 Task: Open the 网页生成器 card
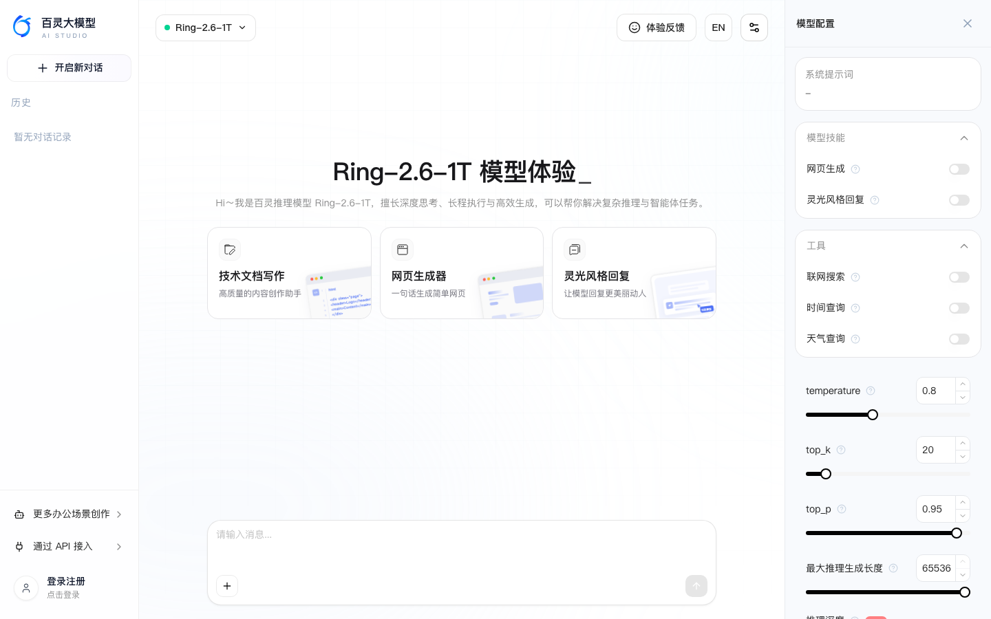coord(462,273)
